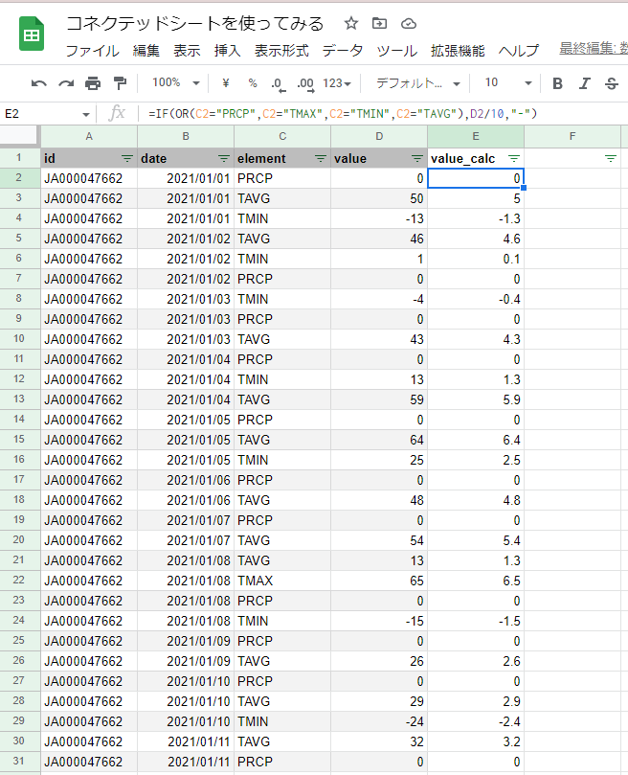Viewport: 628px width, 775px height.
Task: Click the formula bar input
Action: click(x=386, y=114)
